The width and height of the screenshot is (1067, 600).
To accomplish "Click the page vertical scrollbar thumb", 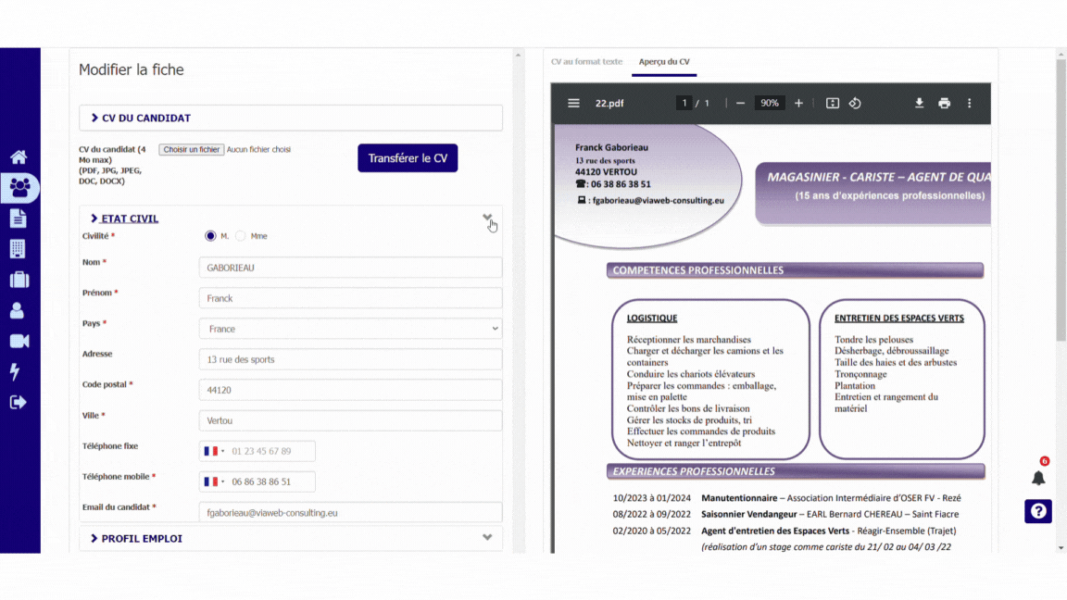I will [x=1061, y=201].
